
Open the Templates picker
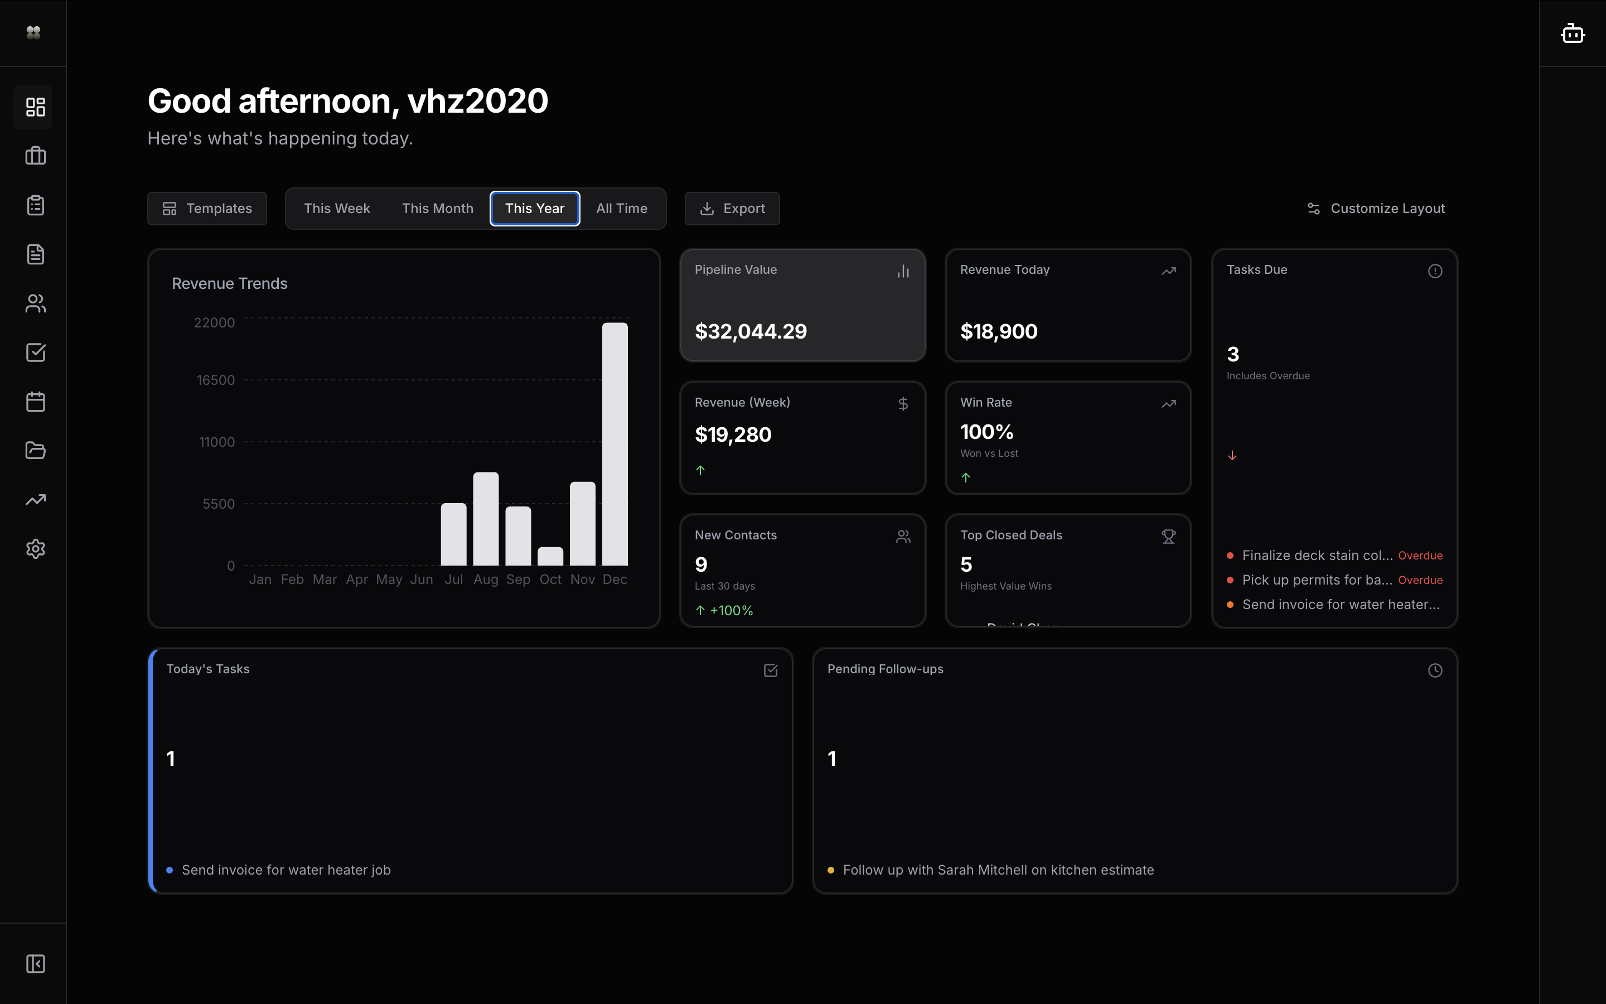click(206, 208)
